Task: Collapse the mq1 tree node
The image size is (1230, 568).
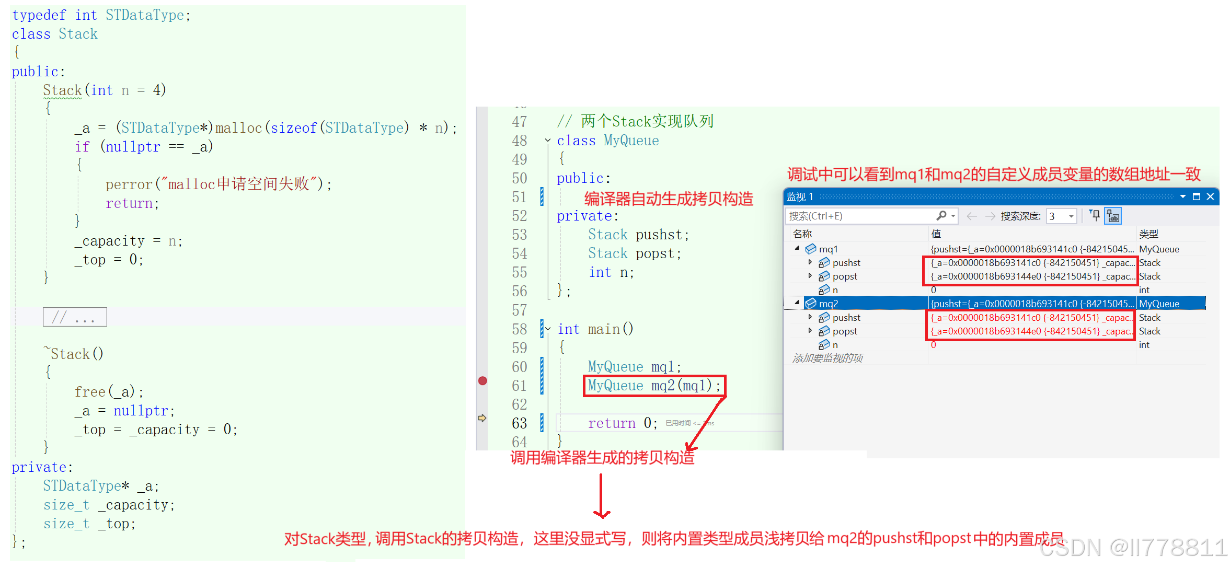Action: (797, 249)
